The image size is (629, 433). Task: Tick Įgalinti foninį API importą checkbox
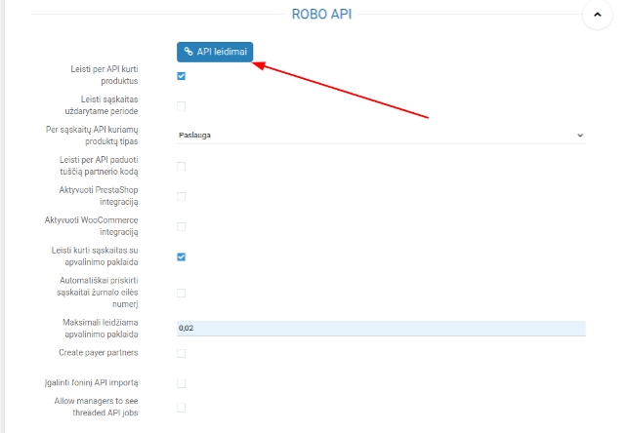182,383
